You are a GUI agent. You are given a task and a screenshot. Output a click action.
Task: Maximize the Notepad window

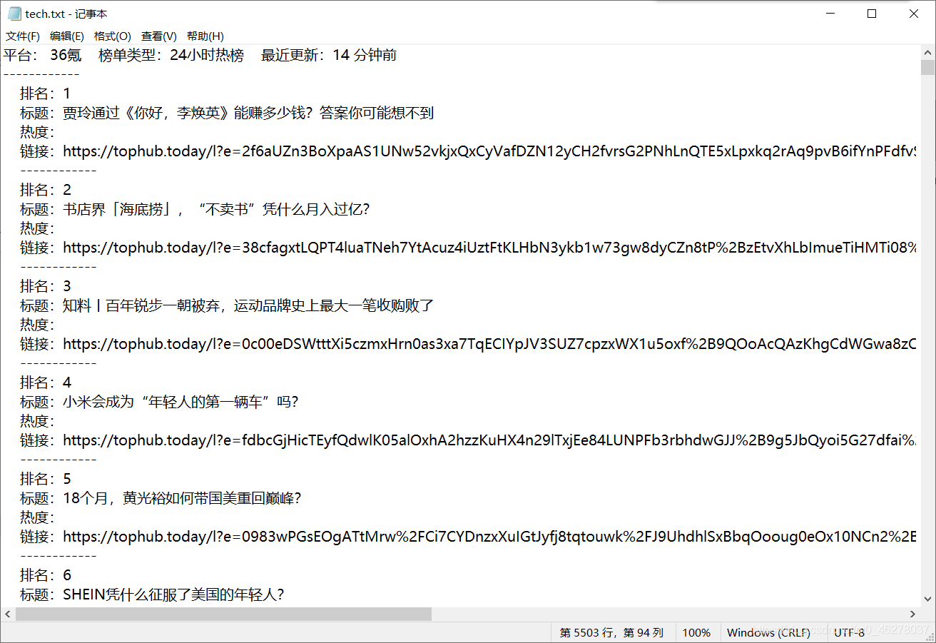click(x=872, y=14)
